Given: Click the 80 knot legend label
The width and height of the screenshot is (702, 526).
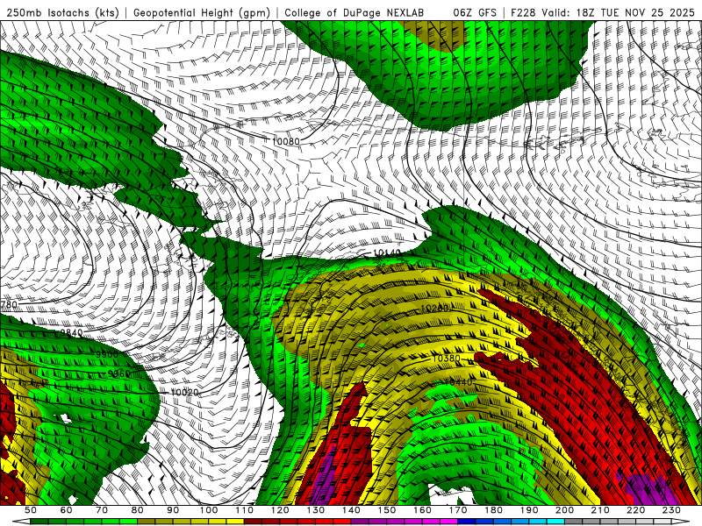Looking at the screenshot, I should (x=138, y=510).
